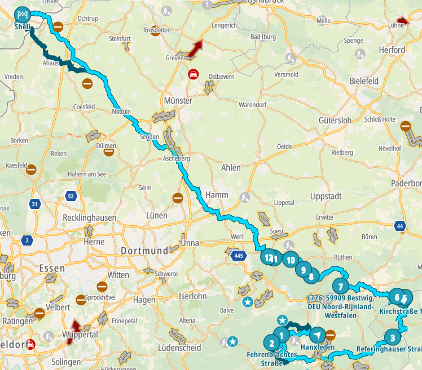Click the red car incident icon near Münster

(194, 74)
